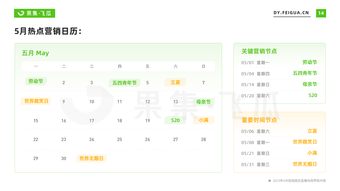
Task: Click the 立夏 calendar tag
Action: 175,82
